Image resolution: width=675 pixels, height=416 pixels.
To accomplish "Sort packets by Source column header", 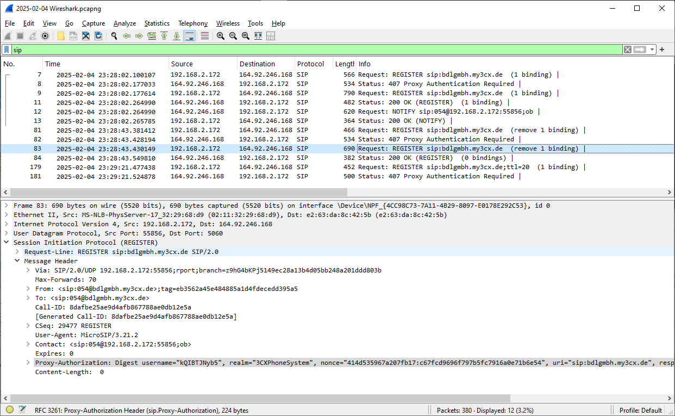I will (x=203, y=64).
